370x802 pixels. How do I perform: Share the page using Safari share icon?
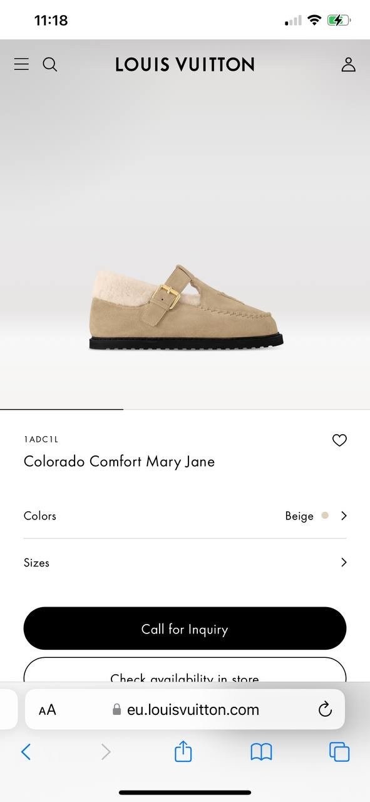pyautogui.click(x=182, y=751)
